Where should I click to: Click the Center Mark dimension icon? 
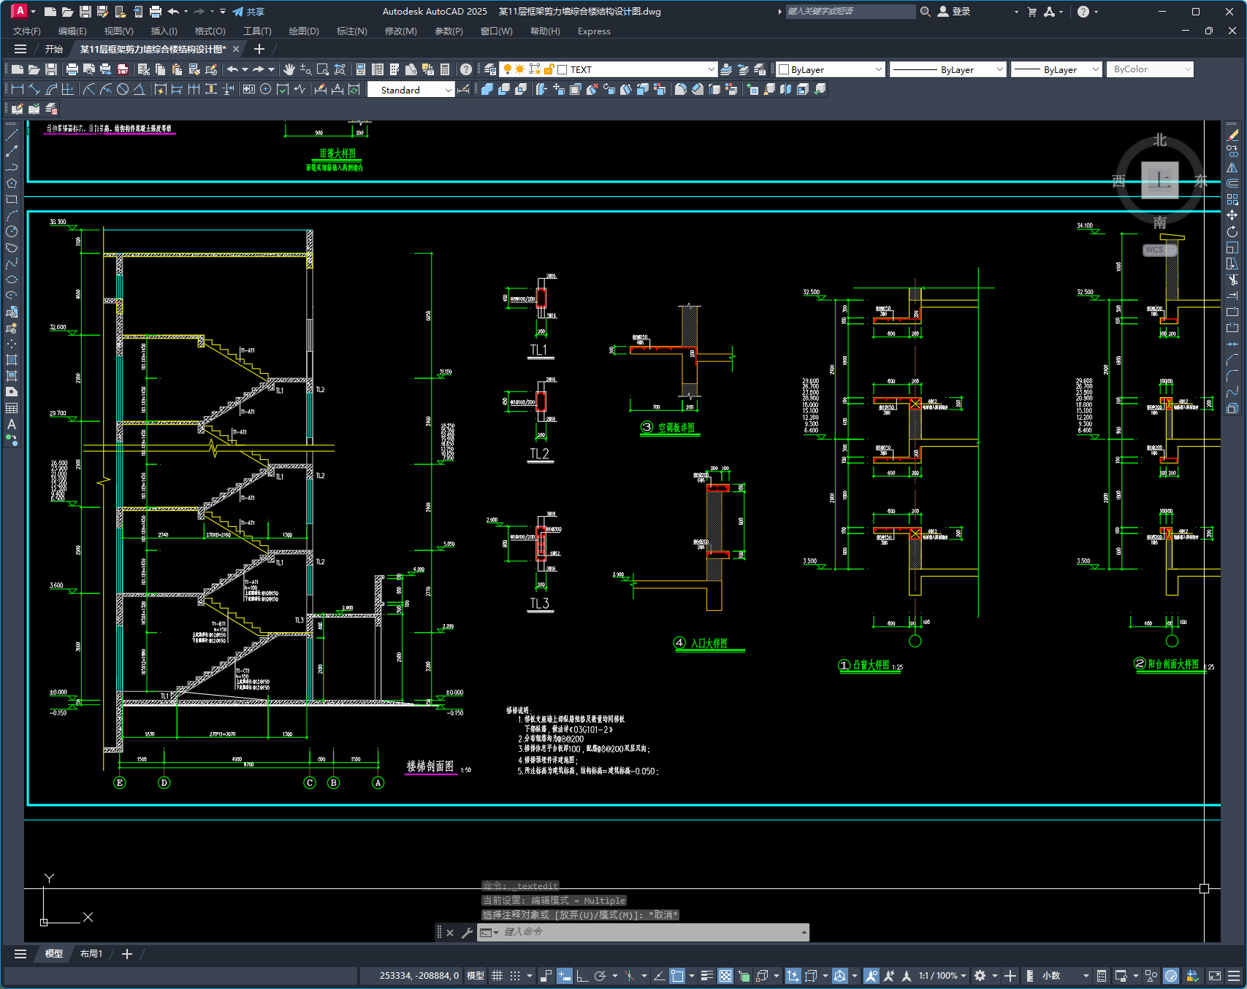coord(266,89)
